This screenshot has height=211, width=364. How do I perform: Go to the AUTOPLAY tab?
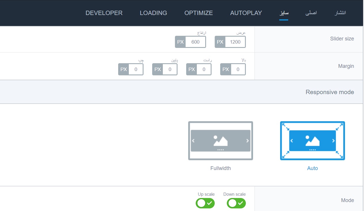tap(246, 13)
